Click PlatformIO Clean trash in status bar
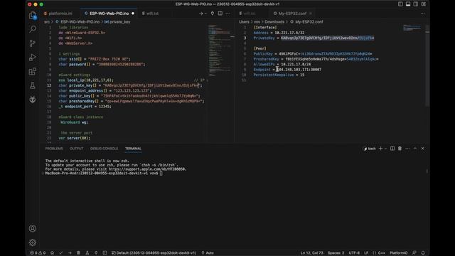 (78, 253)
